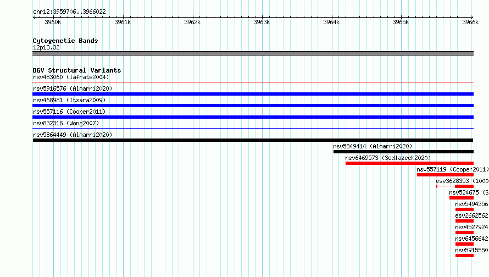Click the Cytogenetic Bands track title
489x277 pixels.
[x=65, y=41]
